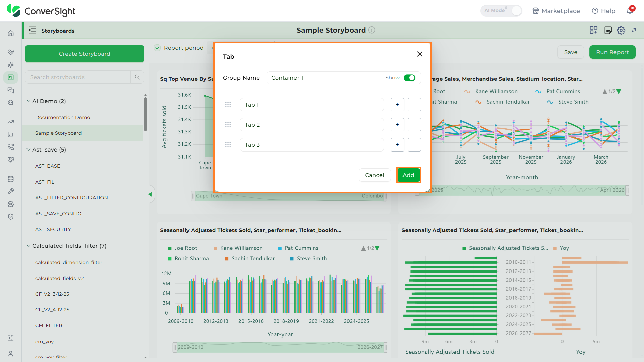The height and width of the screenshot is (362, 644).
Task: Click the Tab 2 name field
Action: [312, 125]
